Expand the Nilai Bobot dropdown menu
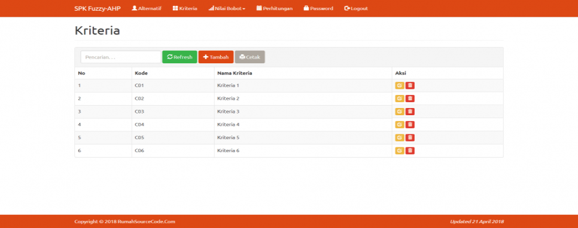 [x=227, y=8]
